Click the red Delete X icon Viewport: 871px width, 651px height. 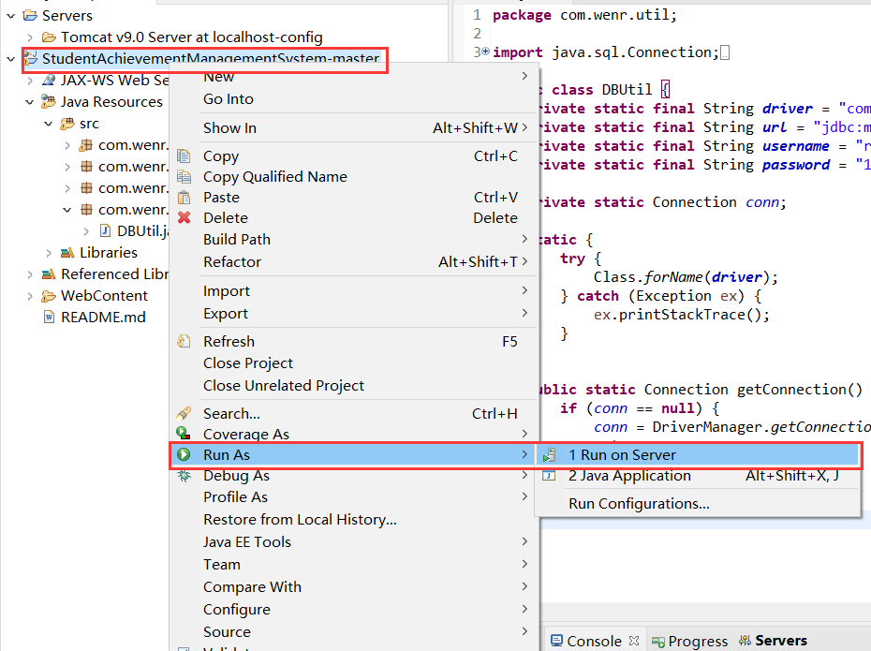[x=184, y=217]
